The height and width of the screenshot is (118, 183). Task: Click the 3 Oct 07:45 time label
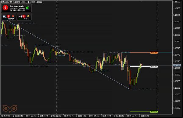(x=94, y=116)
